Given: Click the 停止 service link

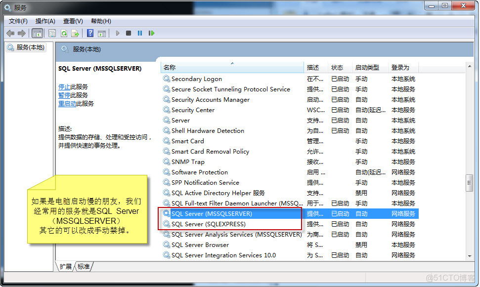Looking at the screenshot, I should coord(64,87).
